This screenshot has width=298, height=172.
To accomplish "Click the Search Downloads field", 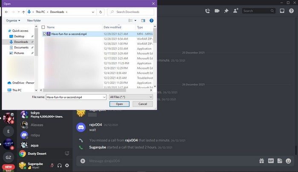I will click(131, 12).
